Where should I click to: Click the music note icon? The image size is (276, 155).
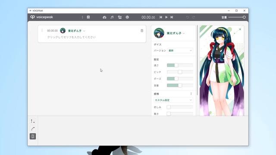[112, 17]
